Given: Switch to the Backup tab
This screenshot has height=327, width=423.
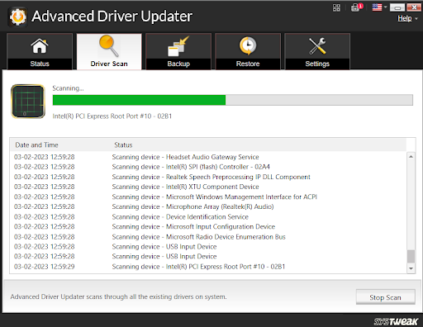Looking at the screenshot, I should click(x=178, y=51).
